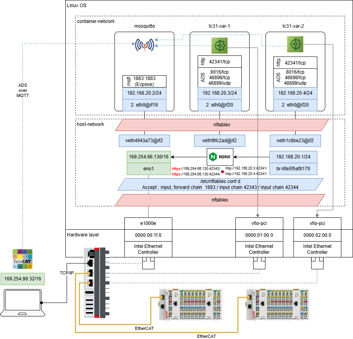This screenshot has width=353, height=339.
Task: Click the br-6fe5f5af8170 bridge box
Action: click(x=295, y=168)
